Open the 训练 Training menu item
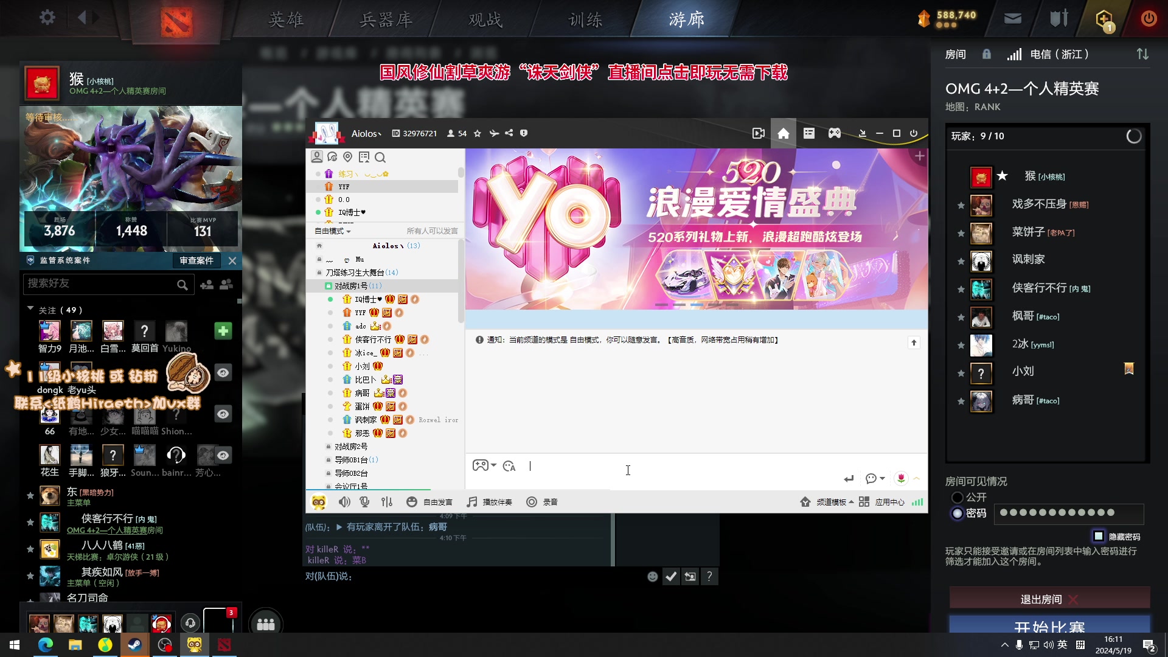The width and height of the screenshot is (1168, 657). coord(585,19)
